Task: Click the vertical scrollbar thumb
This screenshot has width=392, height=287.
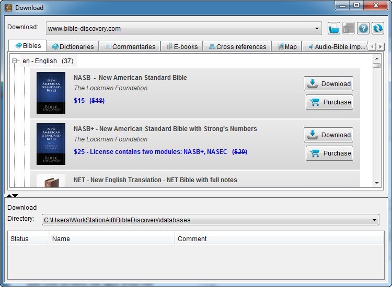Action: pyautogui.click(x=376, y=65)
